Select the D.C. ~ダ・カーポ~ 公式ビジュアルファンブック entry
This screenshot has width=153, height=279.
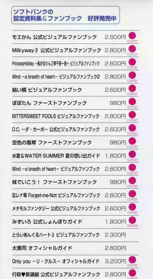click(x=56, y=129)
